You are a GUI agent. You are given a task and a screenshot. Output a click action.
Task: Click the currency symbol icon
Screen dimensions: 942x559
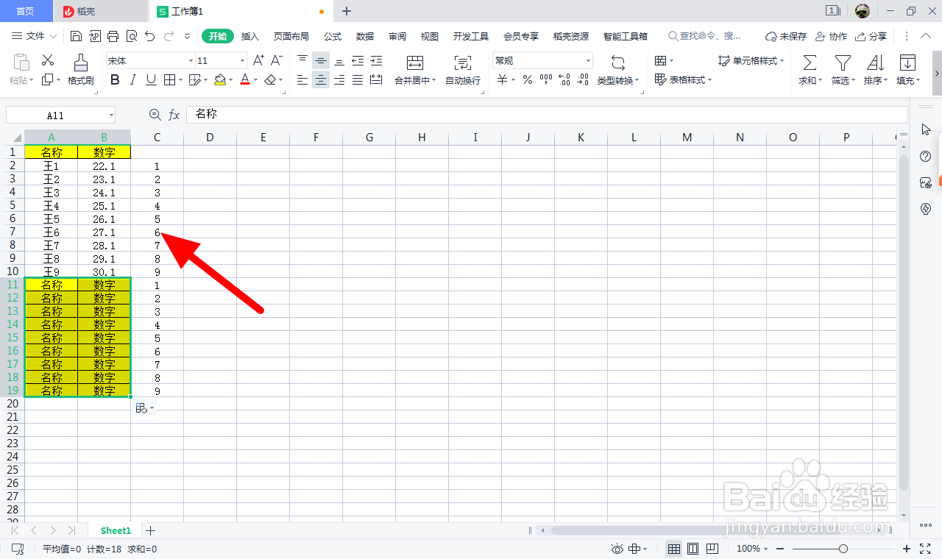(502, 80)
